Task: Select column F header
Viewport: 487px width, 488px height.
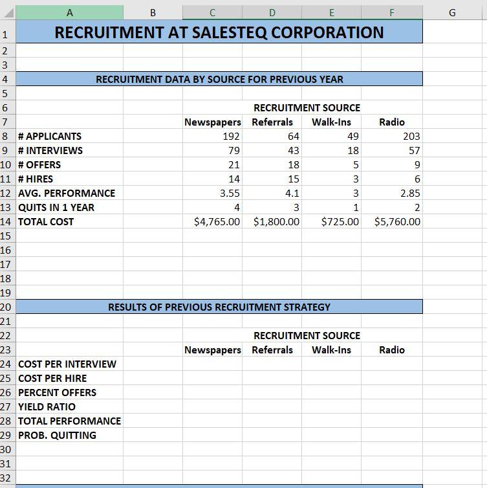Action: click(x=392, y=13)
